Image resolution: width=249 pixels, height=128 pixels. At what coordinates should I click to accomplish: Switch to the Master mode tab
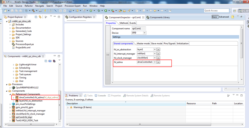coord(143,44)
